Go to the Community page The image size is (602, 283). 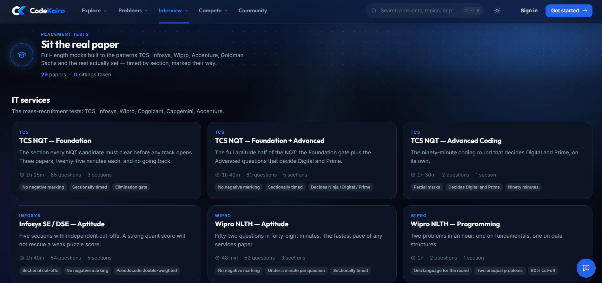click(253, 11)
